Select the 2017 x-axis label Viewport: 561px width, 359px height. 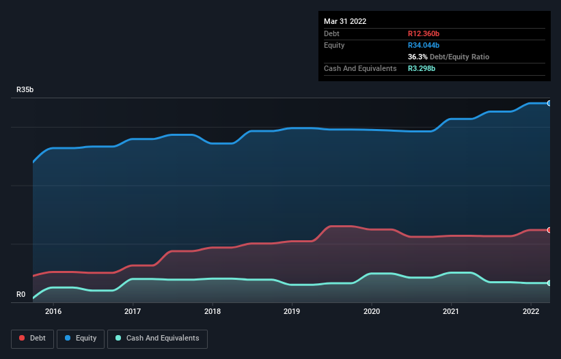click(133, 311)
